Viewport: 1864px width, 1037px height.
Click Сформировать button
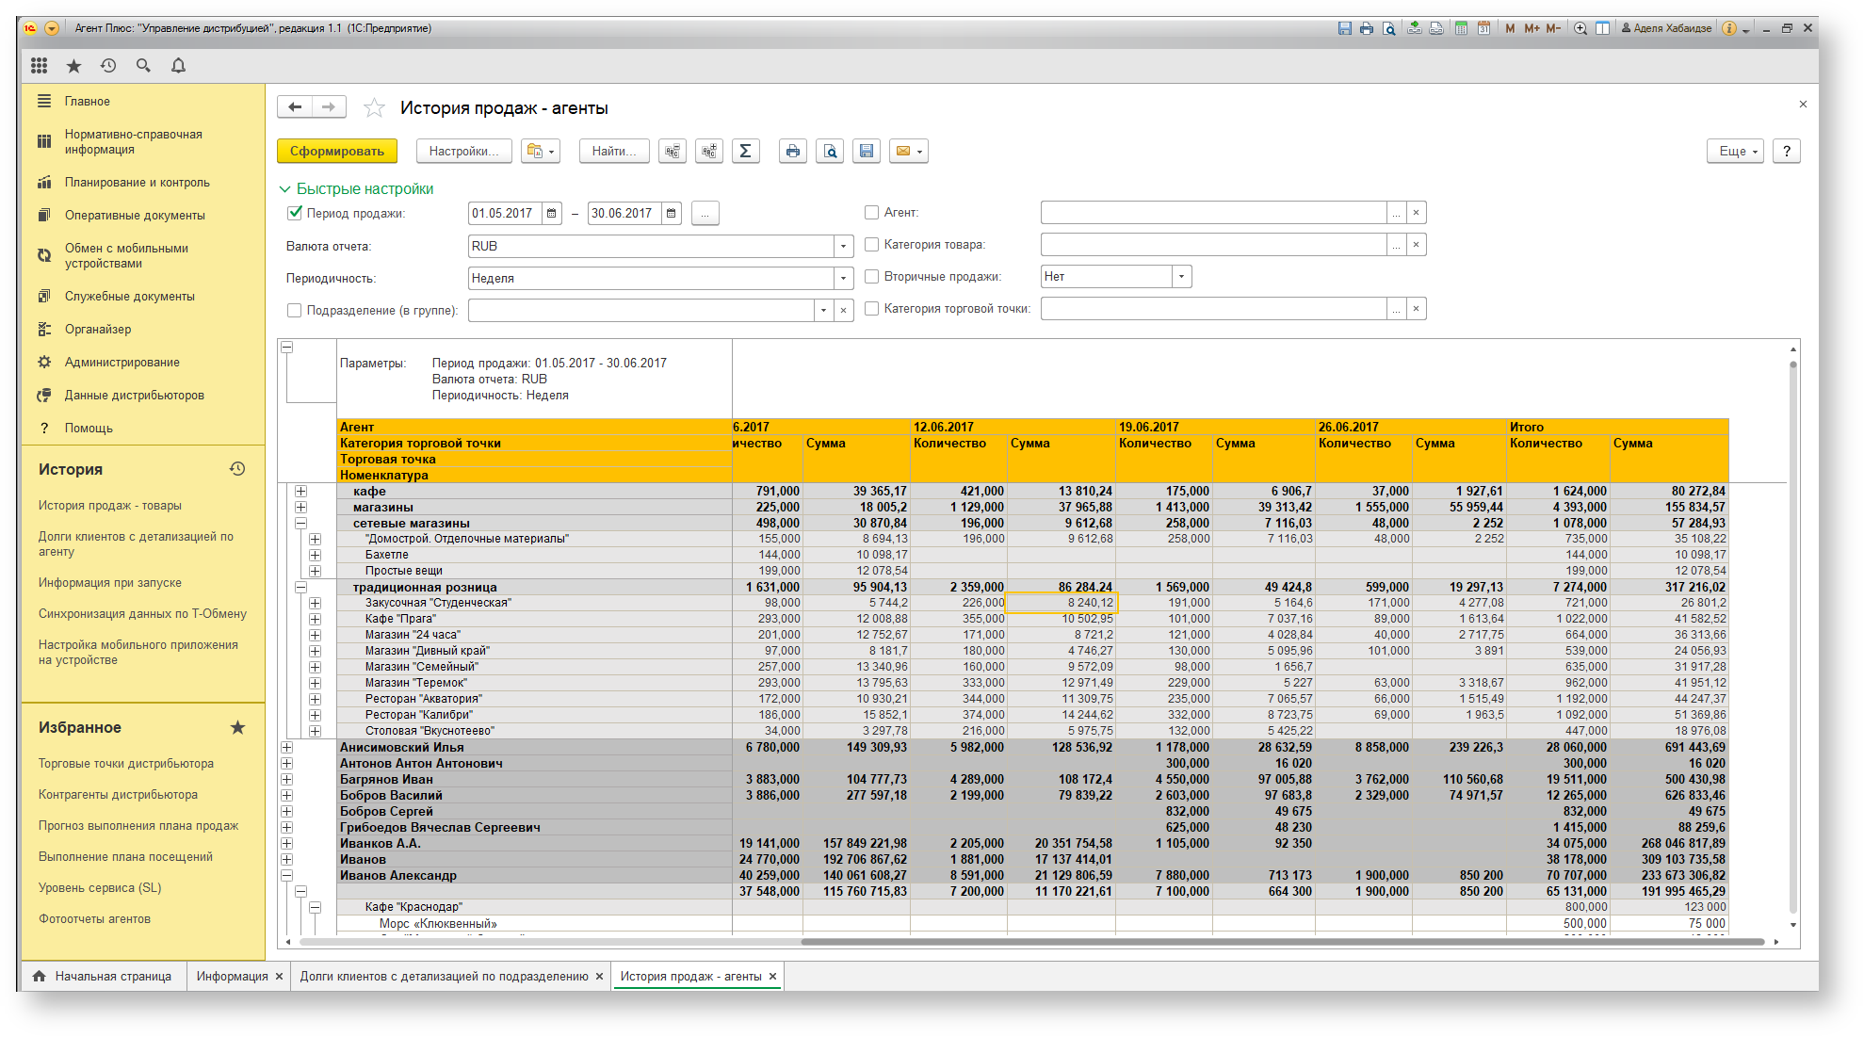pyautogui.click(x=336, y=151)
